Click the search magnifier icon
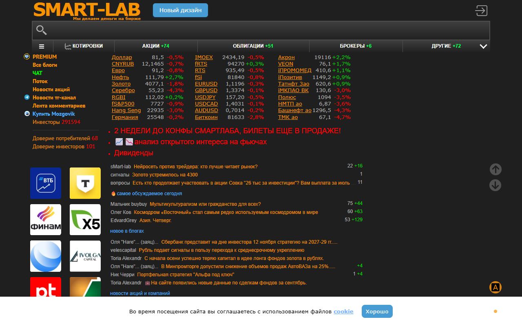The width and height of the screenshot is (522, 326). click(x=42, y=30)
